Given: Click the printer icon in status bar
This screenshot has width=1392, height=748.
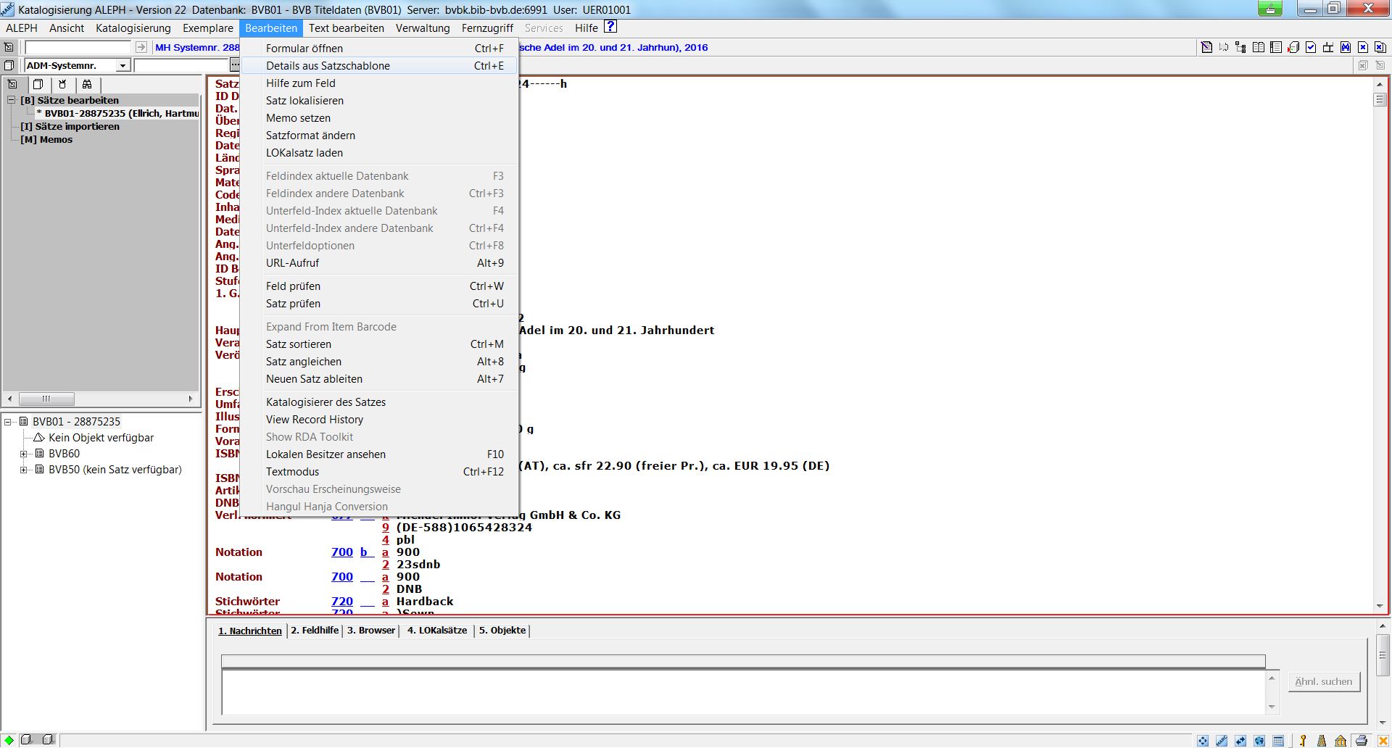Looking at the screenshot, I should coord(1361,740).
